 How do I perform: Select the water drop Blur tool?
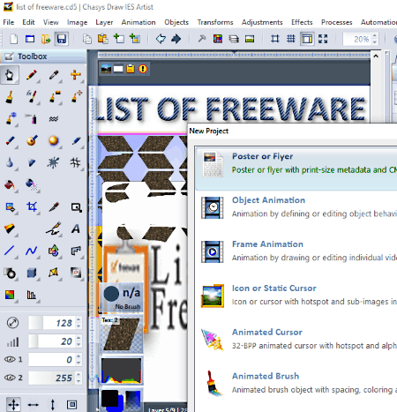coord(10,162)
